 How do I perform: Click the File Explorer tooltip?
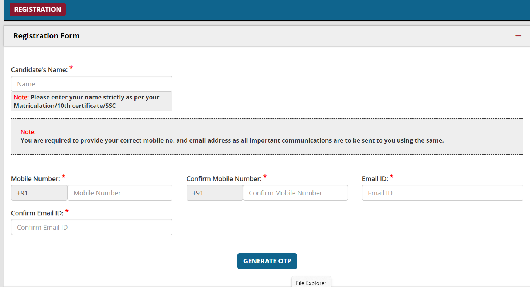point(311,283)
